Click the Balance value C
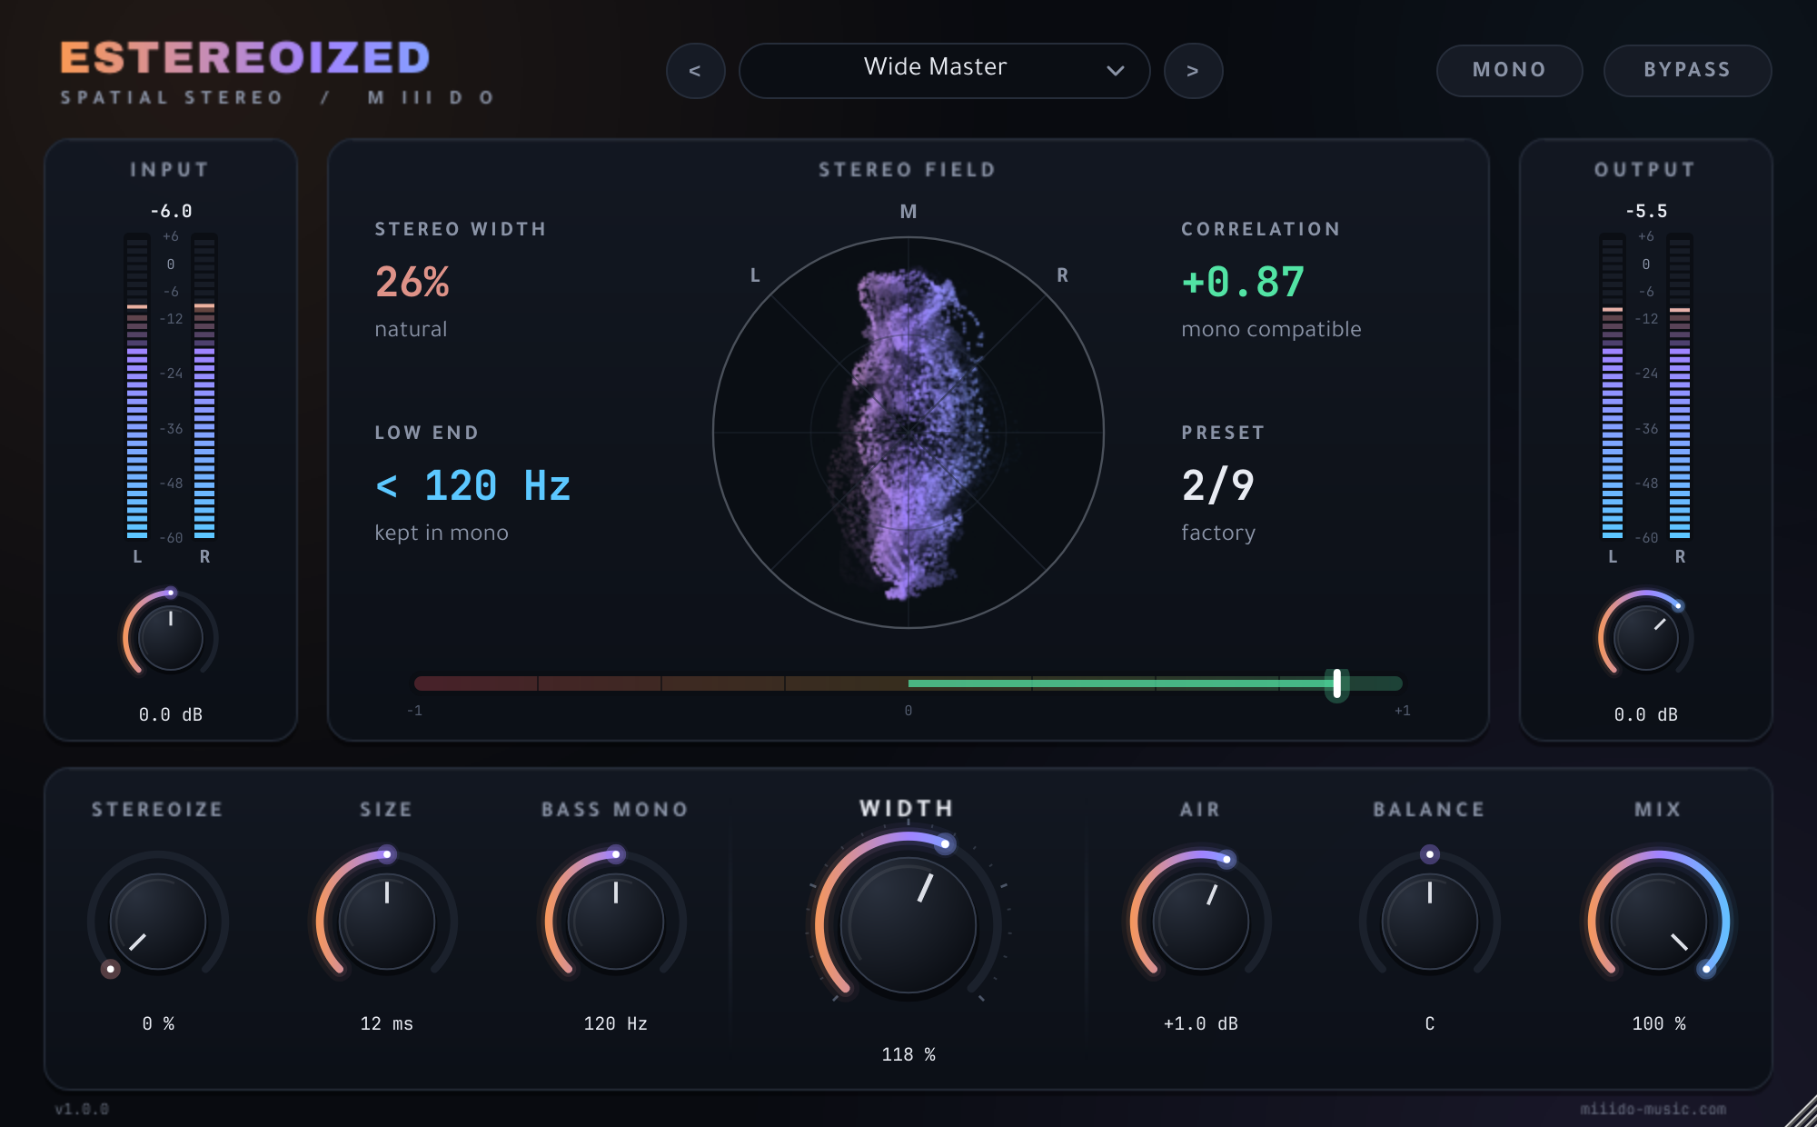 click(1430, 1023)
